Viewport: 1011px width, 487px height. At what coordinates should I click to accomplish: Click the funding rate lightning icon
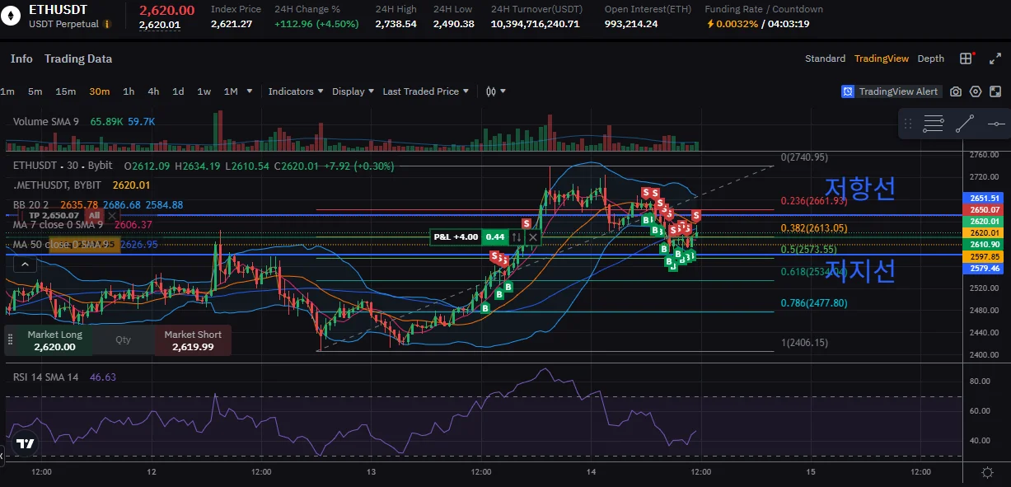710,24
